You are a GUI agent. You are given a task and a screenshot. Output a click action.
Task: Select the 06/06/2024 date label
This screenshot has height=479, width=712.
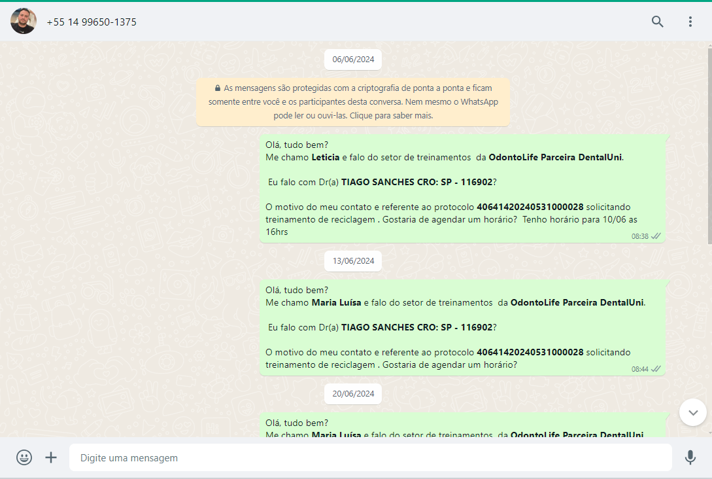[x=353, y=60]
